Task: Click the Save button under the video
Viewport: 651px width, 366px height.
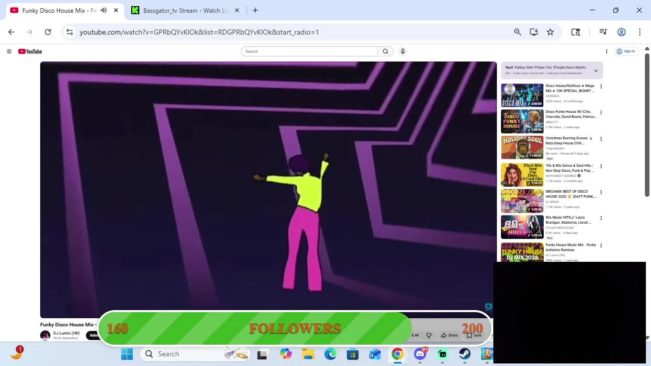Action: pyautogui.click(x=474, y=335)
